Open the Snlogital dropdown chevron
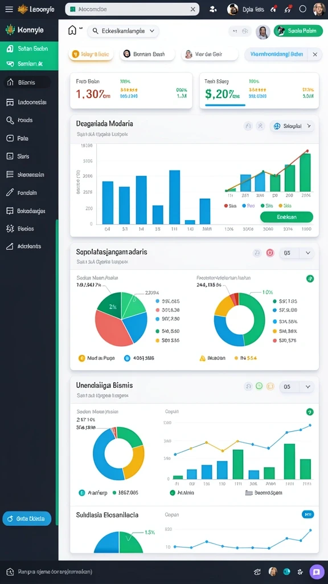328x584 pixels. point(309,126)
